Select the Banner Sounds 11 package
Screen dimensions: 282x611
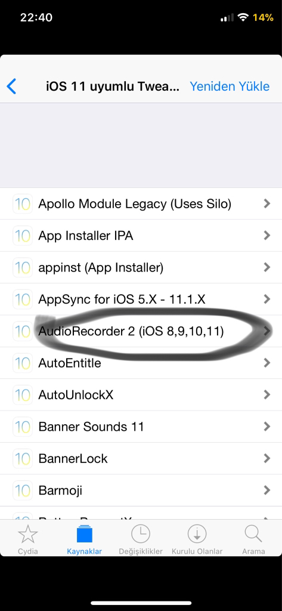141,427
